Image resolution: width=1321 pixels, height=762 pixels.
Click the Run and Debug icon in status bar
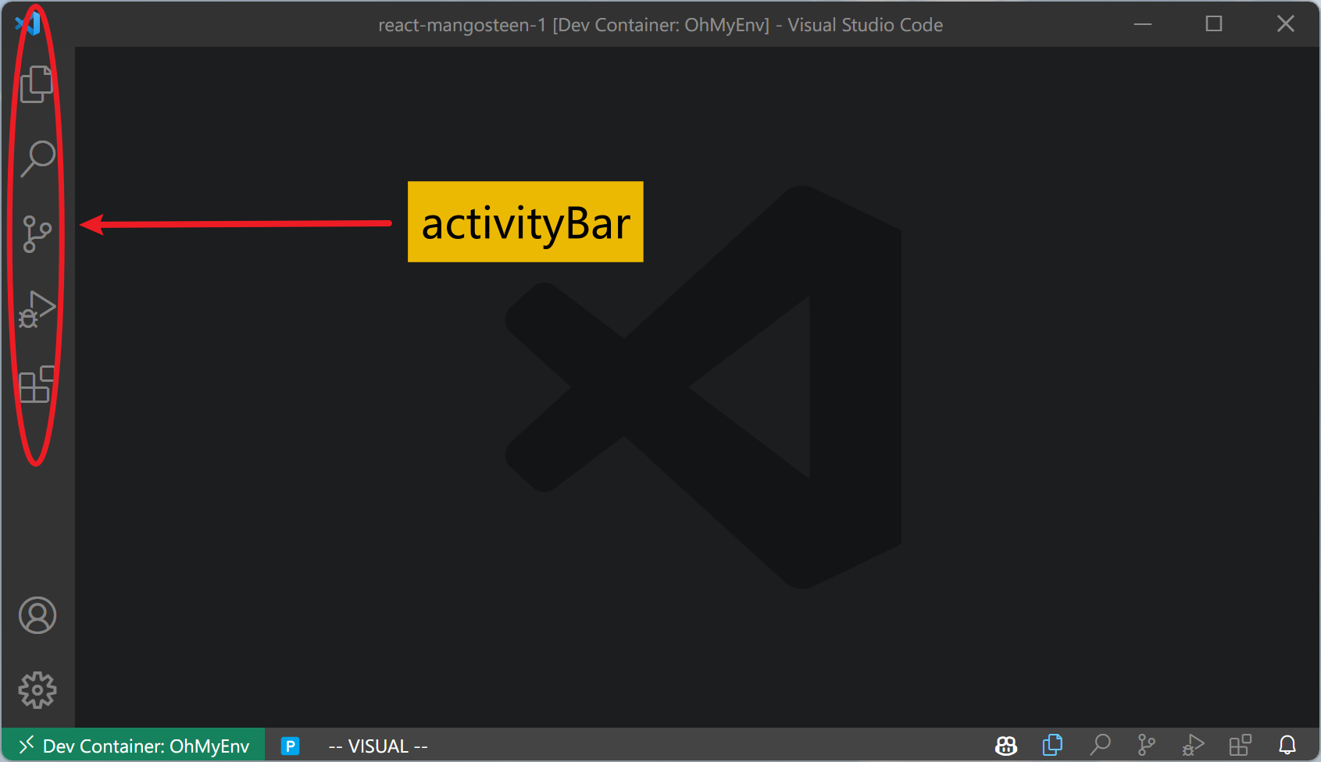[x=1193, y=746]
